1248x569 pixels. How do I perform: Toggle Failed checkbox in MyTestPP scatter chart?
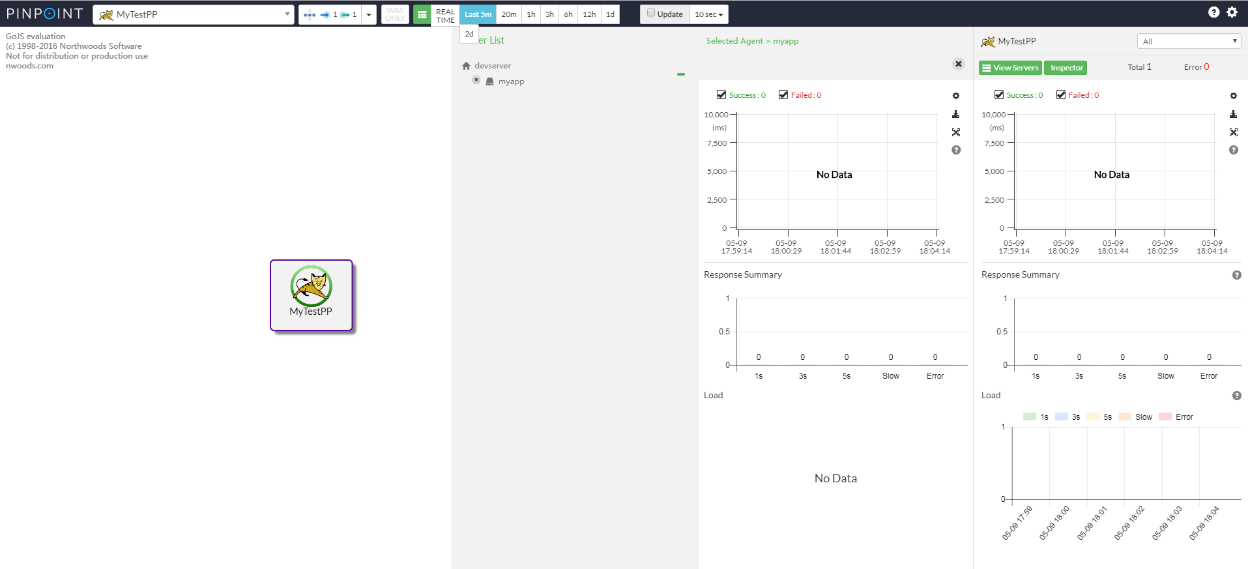pyautogui.click(x=1061, y=95)
